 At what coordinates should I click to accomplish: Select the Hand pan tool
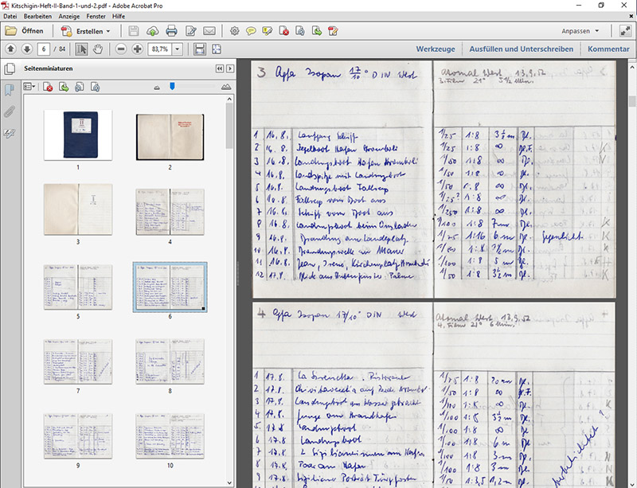pos(99,49)
